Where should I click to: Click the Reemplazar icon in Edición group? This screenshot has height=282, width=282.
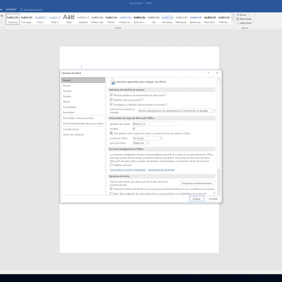click(x=237, y=19)
